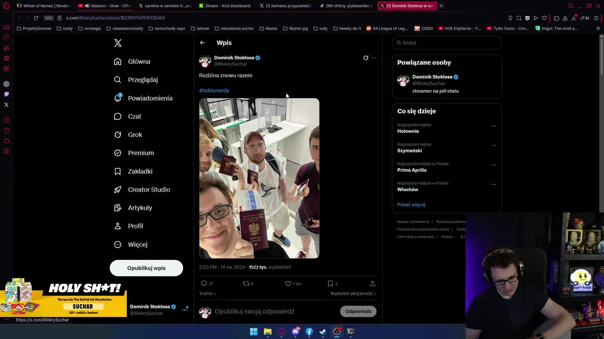Image resolution: width=604 pixels, height=339 pixels.
Task: Open the Powiadomienia menu item
Action: [143, 98]
